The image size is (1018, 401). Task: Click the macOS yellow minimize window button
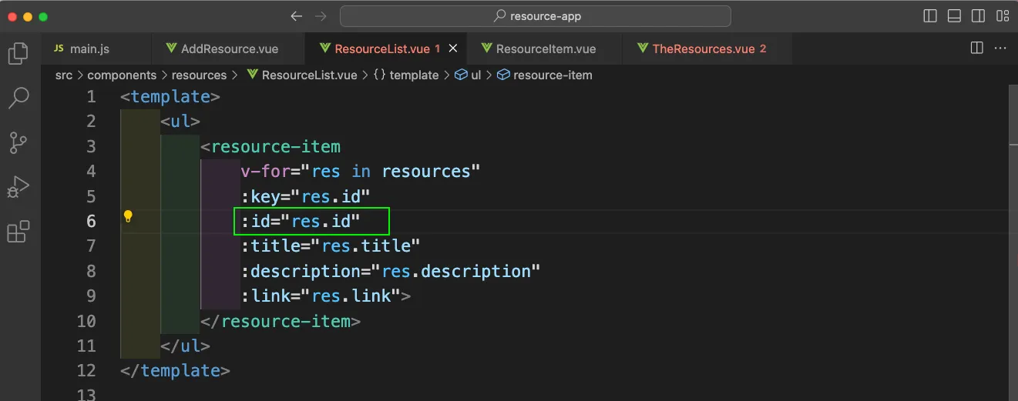(x=28, y=16)
